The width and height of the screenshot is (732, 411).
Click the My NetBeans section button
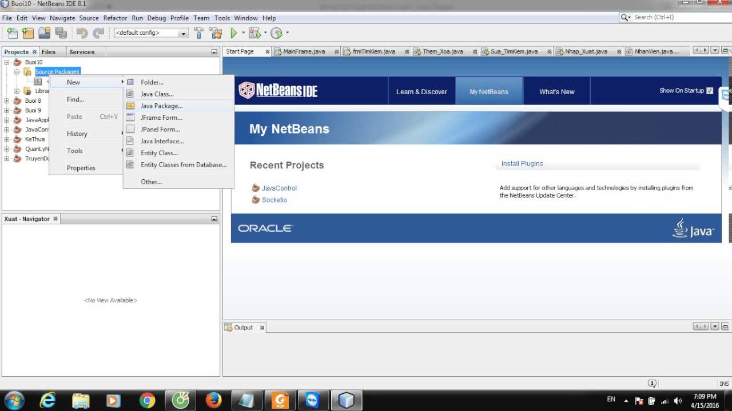click(x=489, y=91)
